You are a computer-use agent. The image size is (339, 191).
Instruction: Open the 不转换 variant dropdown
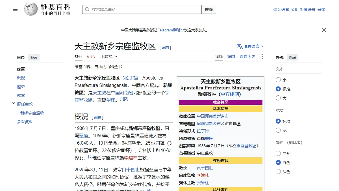pyautogui.click(x=109, y=57)
